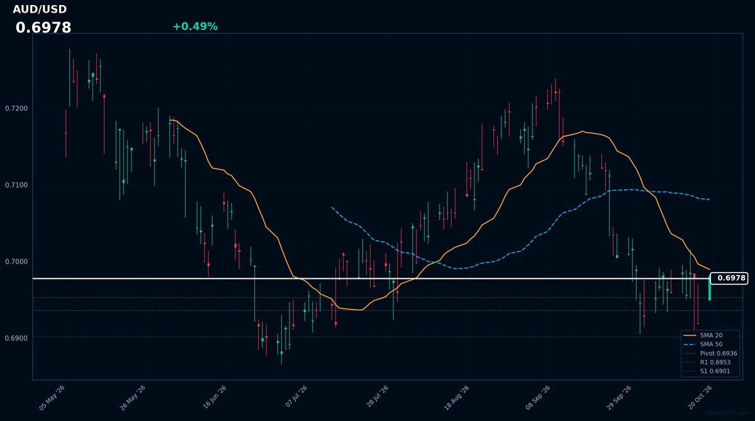Click the AUD/USD symbol title
The width and height of the screenshot is (755, 421).
coord(40,9)
